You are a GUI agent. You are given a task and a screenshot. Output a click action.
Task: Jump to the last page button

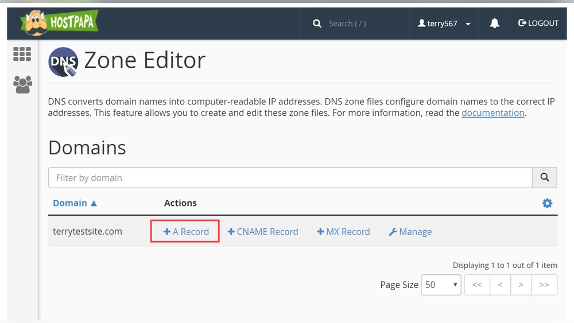544,285
